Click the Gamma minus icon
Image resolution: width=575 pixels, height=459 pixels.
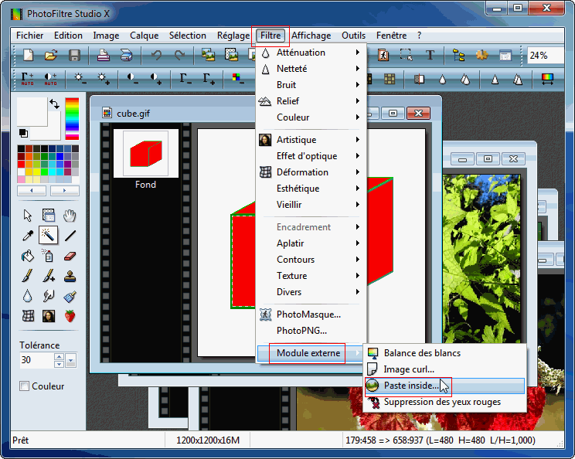[x=185, y=79]
